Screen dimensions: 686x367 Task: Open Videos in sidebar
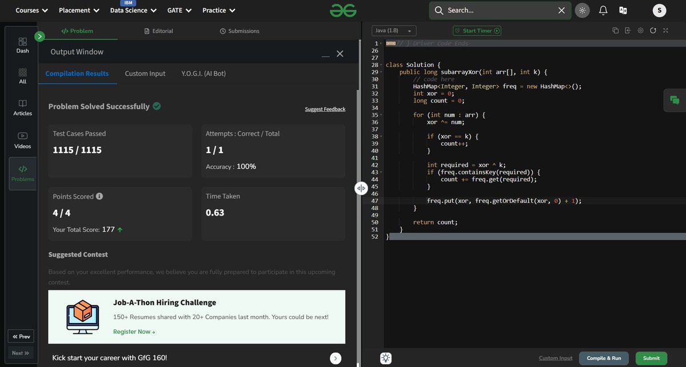tap(22, 140)
